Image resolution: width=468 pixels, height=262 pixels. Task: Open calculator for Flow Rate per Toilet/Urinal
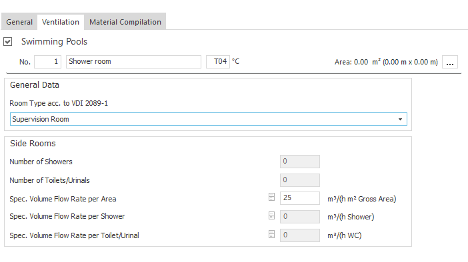point(271,234)
